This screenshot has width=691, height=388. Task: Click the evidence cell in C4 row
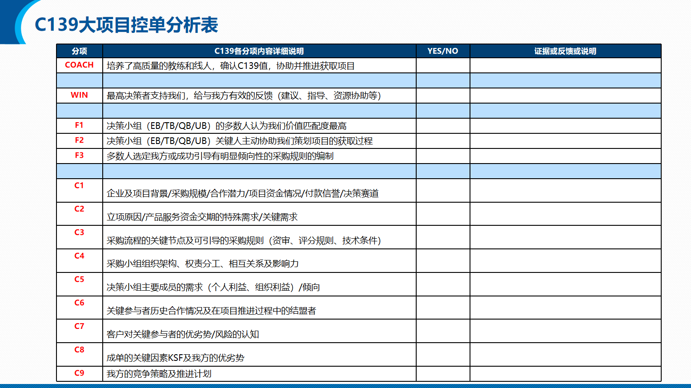coord(566,261)
